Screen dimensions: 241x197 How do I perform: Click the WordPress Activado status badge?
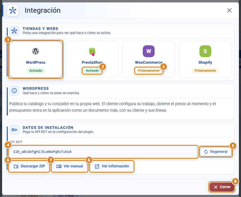(x=36, y=71)
